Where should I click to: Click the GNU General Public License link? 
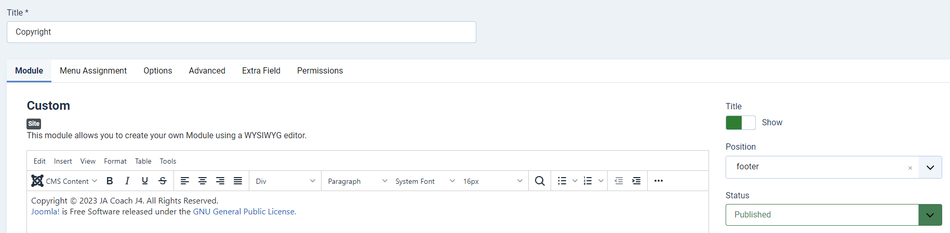coord(244,211)
